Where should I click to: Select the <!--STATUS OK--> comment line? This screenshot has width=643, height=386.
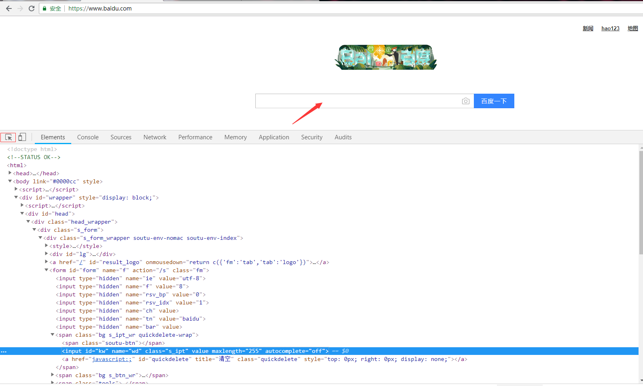pyautogui.click(x=34, y=157)
